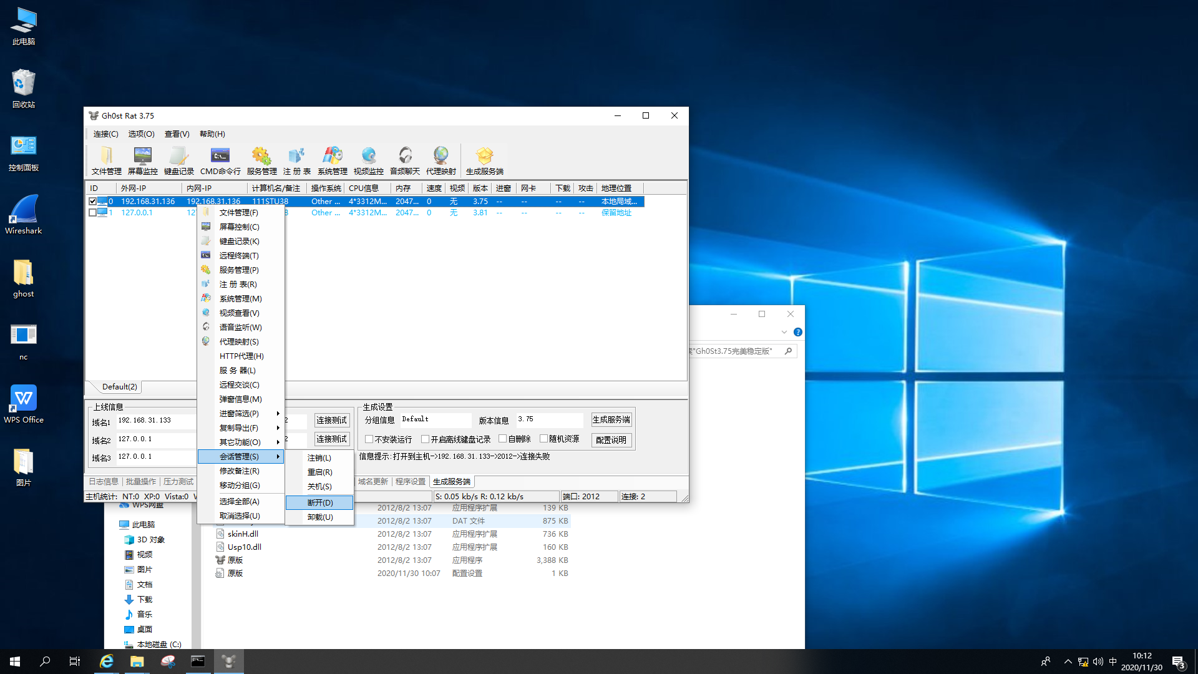This screenshot has width=1198, height=674.
Task: Click into 域名1 address input field
Action: click(156, 421)
